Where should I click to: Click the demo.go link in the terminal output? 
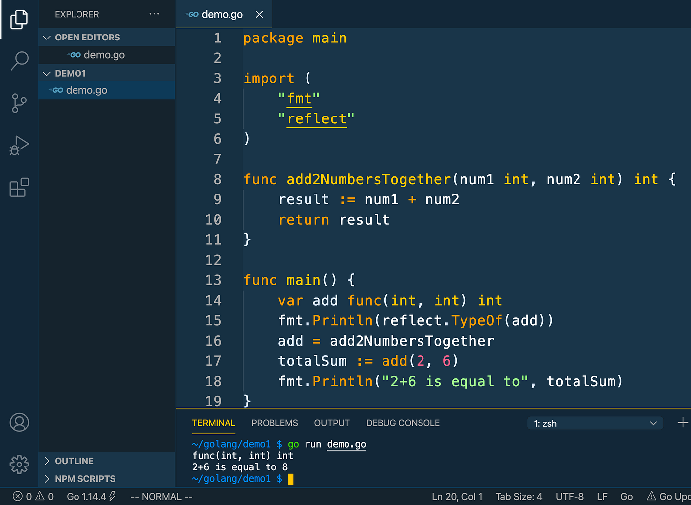[346, 444]
